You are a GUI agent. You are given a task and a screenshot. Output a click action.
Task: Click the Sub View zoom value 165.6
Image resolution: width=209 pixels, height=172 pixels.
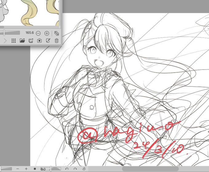click(x=30, y=33)
